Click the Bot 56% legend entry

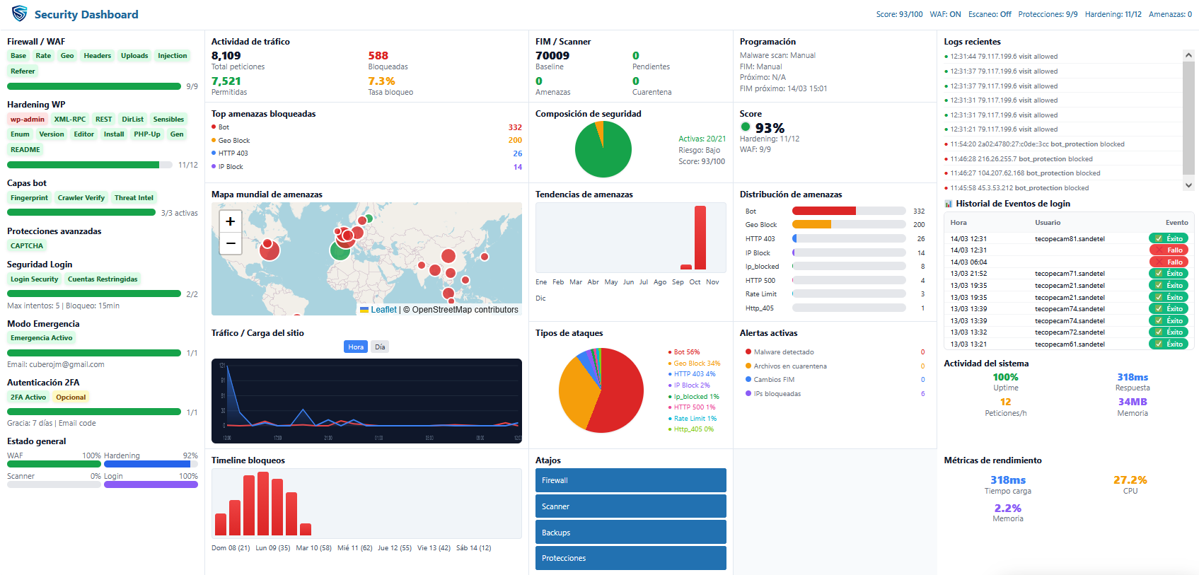point(684,352)
